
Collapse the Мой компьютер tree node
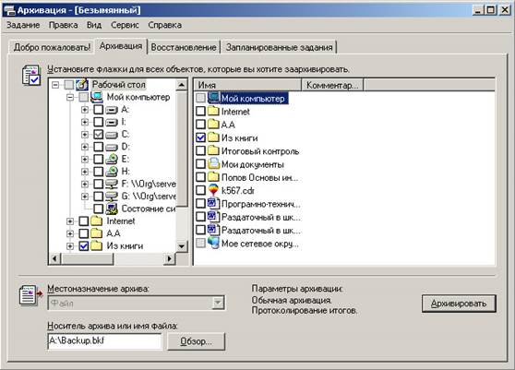pyautogui.click(x=70, y=97)
